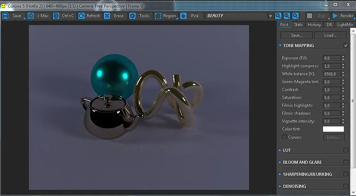Toggle the Tone Mapping checkbox
Viewport: 356px width, 196px height.
point(346,45)
